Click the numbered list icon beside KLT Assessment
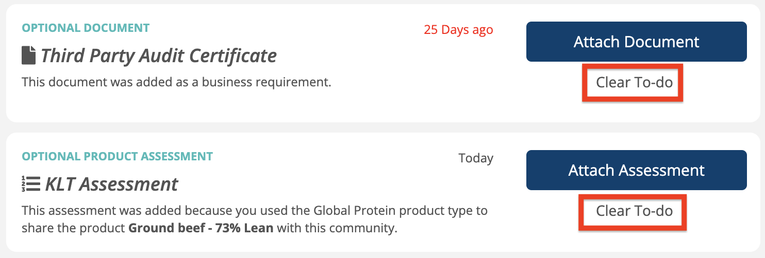Image resolution: width=765 pixels, height=258 pixels. [30, 183]
